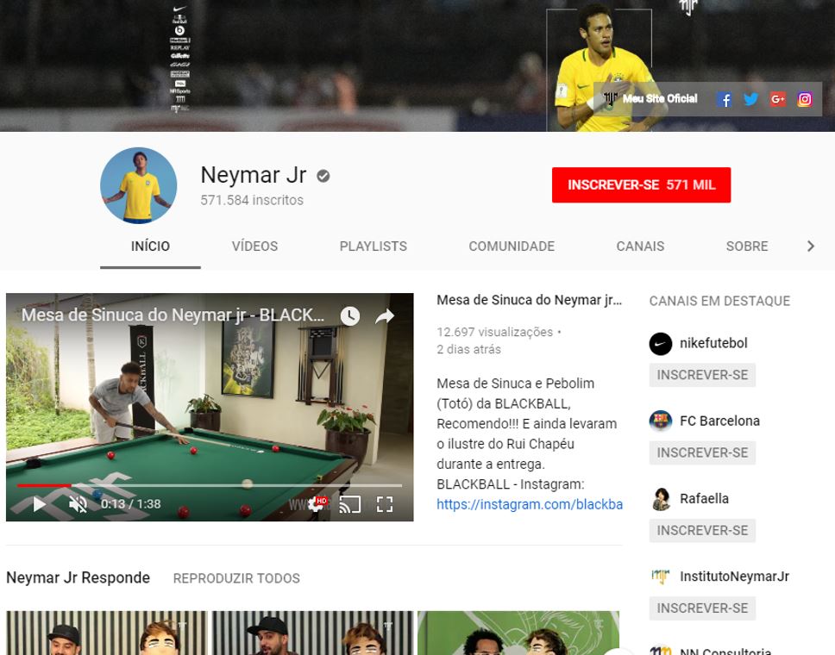Select the INÍCIO tab
Screen dimensions: 835x655
150,246
